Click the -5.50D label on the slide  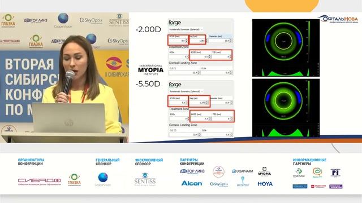tap(148, 84)
